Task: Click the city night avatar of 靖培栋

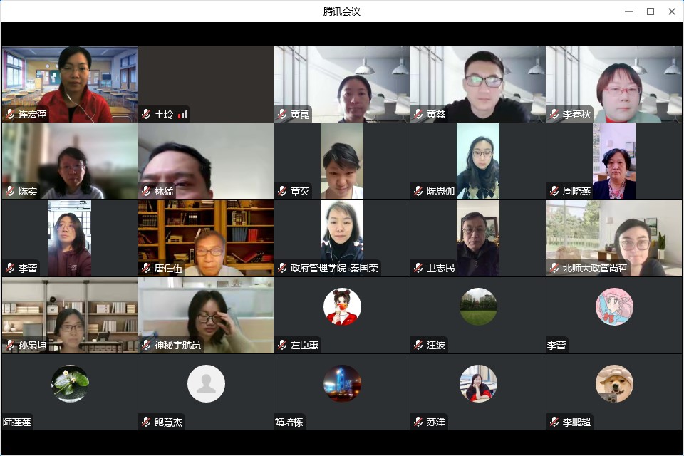Action: pyautogui.click(x=342, y=383)
